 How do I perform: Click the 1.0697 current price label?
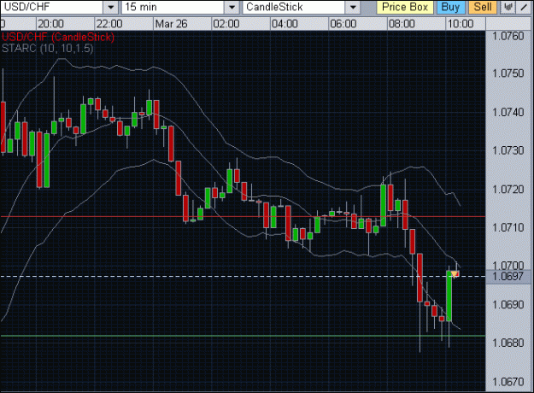508,276
